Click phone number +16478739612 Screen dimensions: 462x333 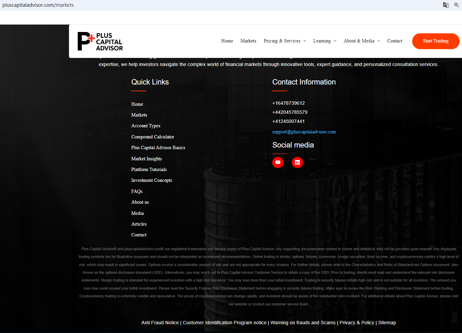[288, 103]
